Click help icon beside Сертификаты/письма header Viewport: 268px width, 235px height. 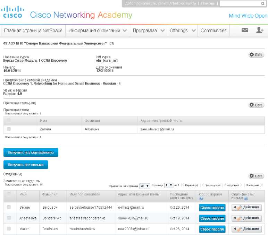pyautogui.click(x=246, y=198)
